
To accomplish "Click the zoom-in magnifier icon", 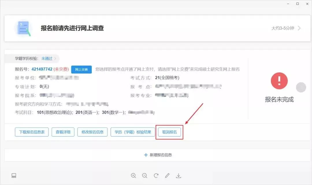I will pyautogui.click(x=133, y=175).
